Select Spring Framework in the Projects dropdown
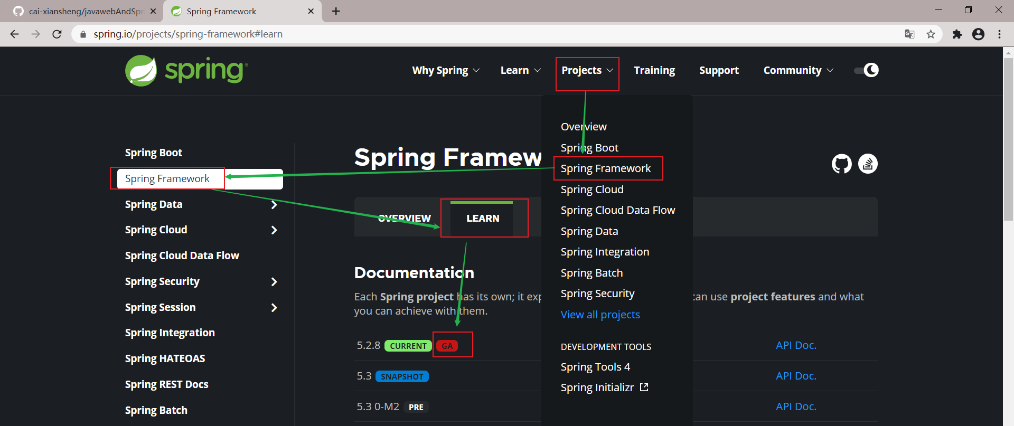The height and width of the screenshot is (426, 1014). coord(606,168)
